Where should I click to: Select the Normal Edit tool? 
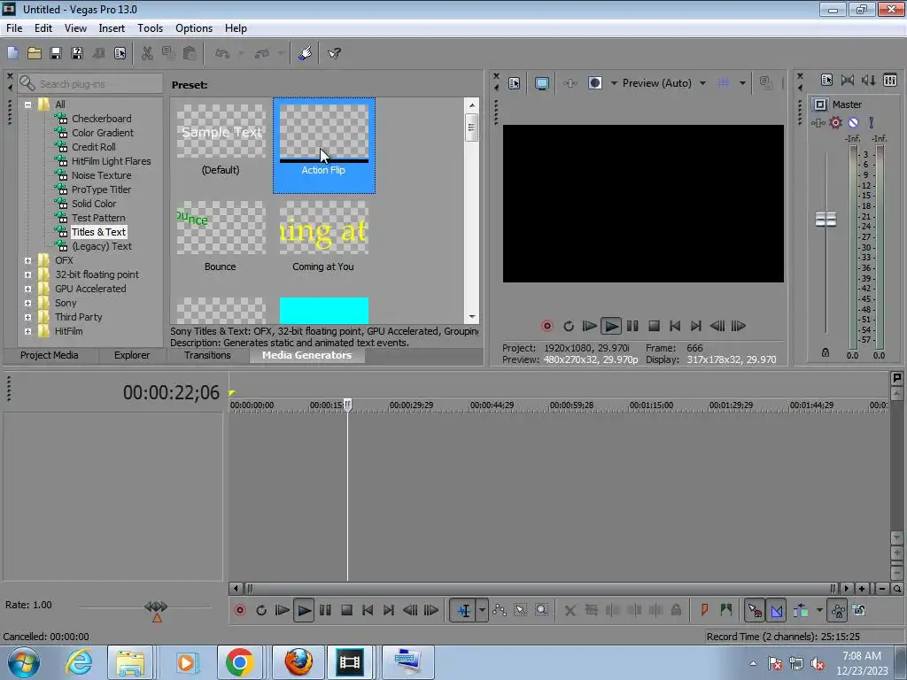(463, 610)
